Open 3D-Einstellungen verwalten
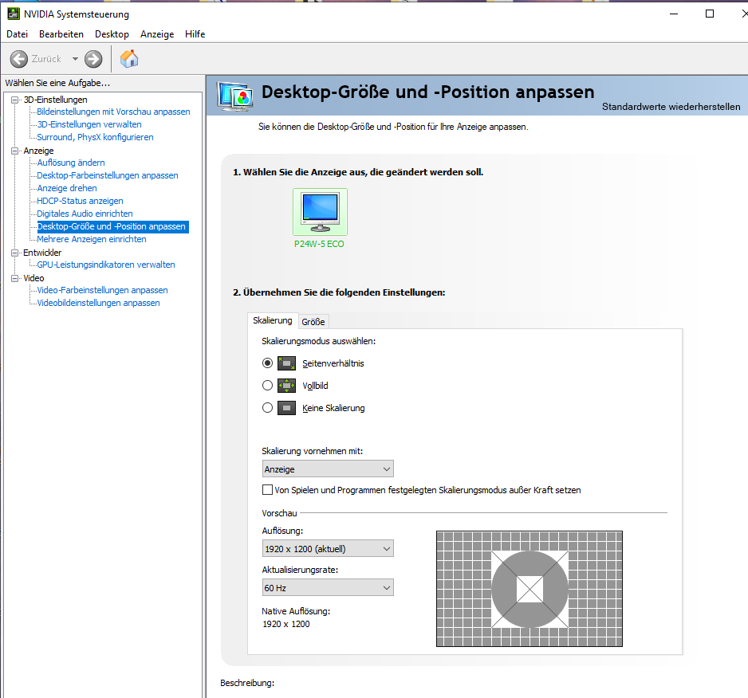Viewport: 748px width, 698px height. pos(89,124)
